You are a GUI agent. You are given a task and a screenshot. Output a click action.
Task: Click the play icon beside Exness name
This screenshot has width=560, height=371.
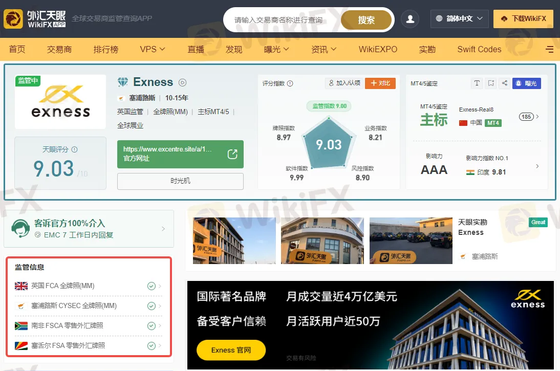pyautogui.click(x=183, y=82)
